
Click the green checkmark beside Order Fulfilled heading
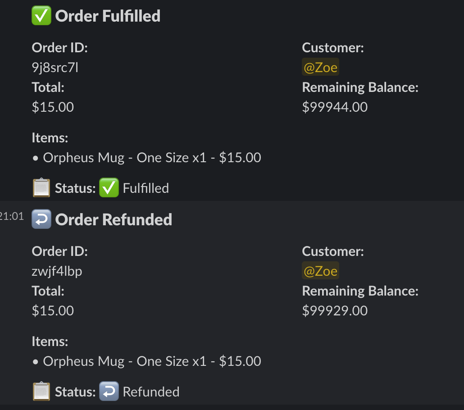pos(41,16)
